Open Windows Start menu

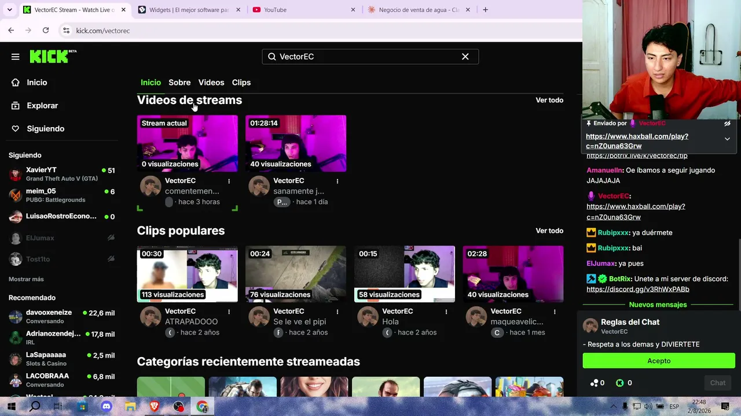pyautogui.click(x=10, y=407)
